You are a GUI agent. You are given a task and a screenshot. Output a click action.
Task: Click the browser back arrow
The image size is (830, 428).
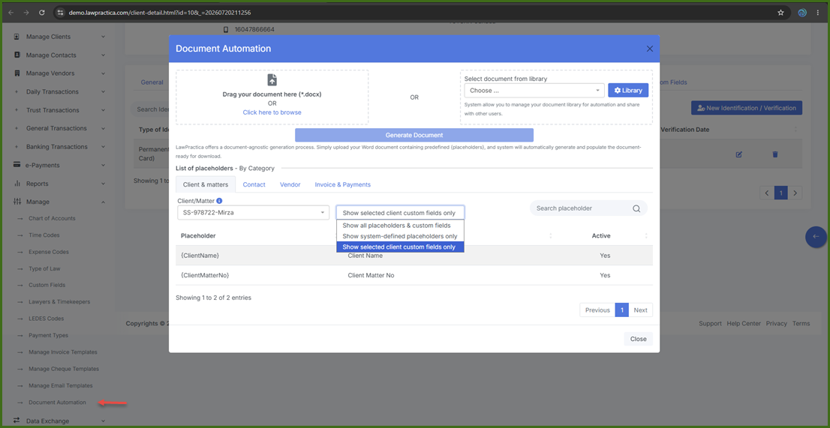11,12
